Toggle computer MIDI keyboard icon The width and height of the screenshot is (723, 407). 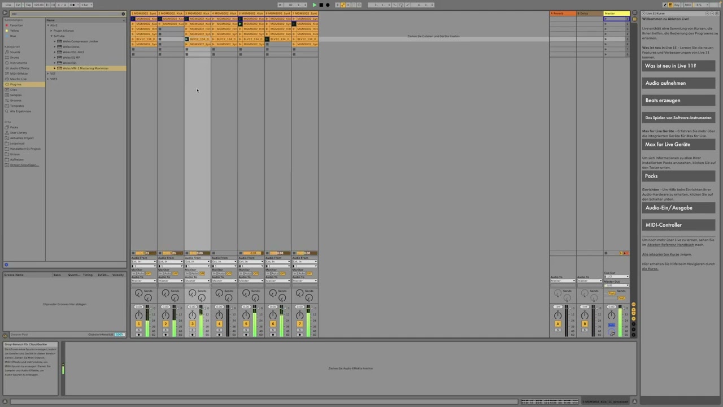pyautogui.click(x=670, y=5)
